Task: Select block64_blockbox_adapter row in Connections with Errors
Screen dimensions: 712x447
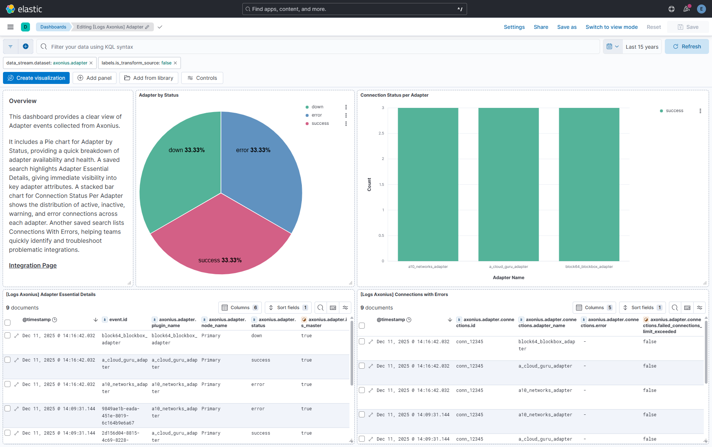Action: 362,342
